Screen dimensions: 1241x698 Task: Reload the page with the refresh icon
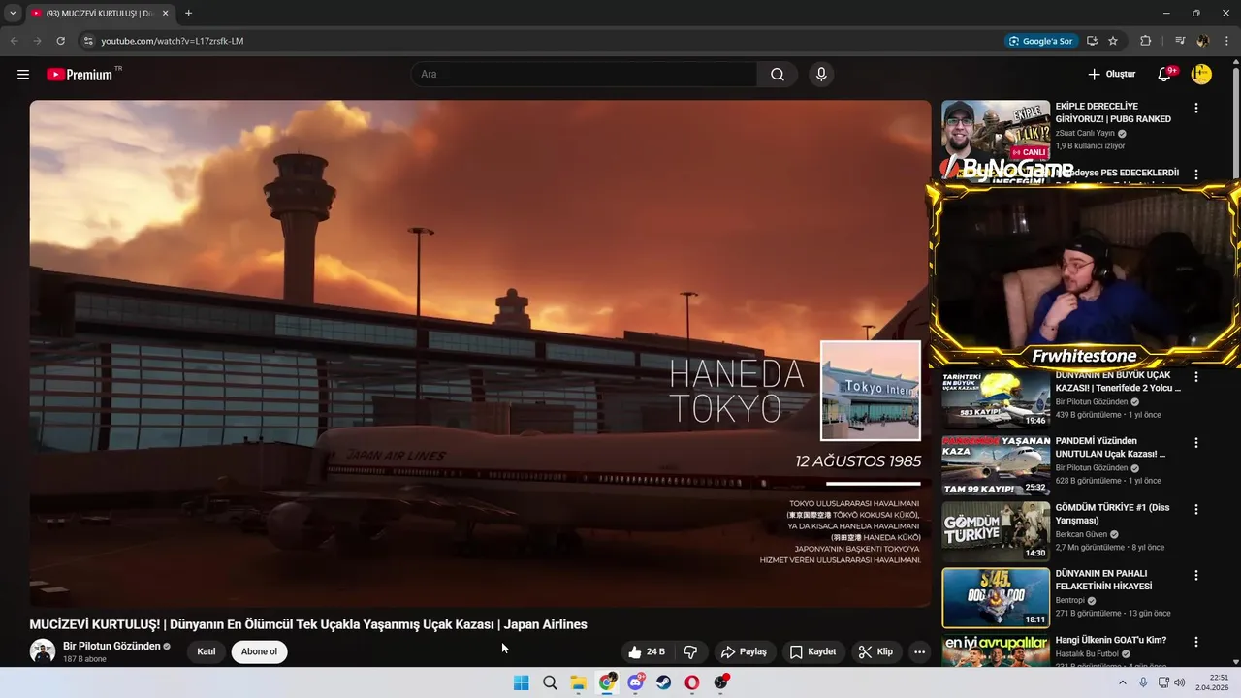pos(60,41)
